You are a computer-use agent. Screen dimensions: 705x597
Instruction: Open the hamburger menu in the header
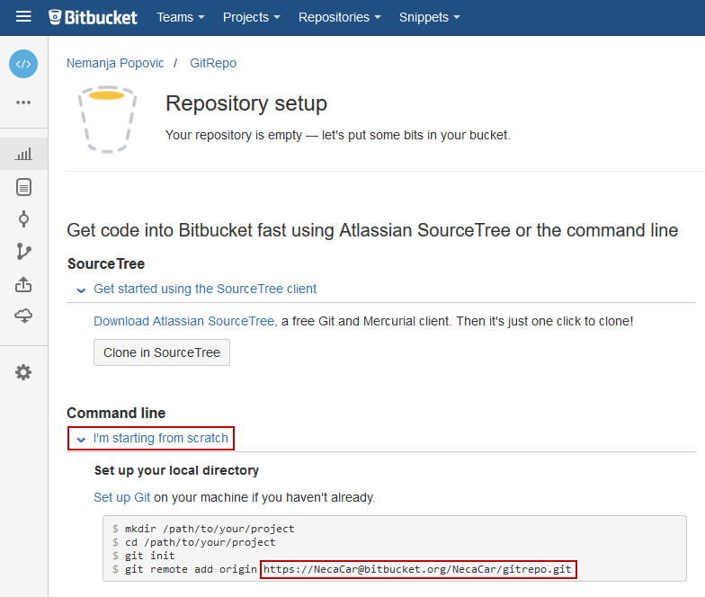point(23,17)
